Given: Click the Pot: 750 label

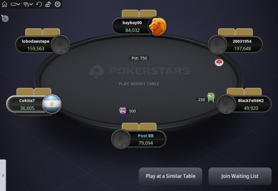Looking at the screenshot, I should (139, 58).
